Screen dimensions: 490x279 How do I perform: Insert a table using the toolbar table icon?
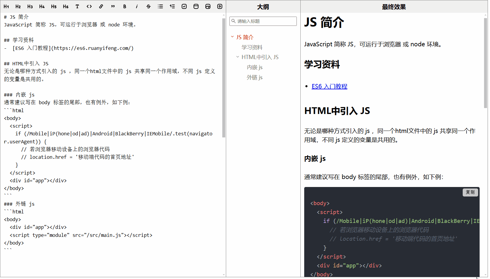coord(196,7)
